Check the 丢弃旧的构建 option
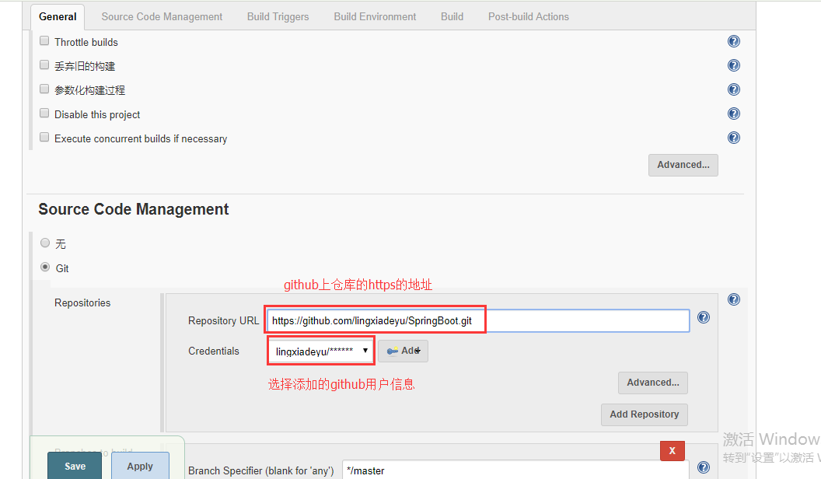The height and width of the screenshot is (479, 821). click(x=44, y=65)
